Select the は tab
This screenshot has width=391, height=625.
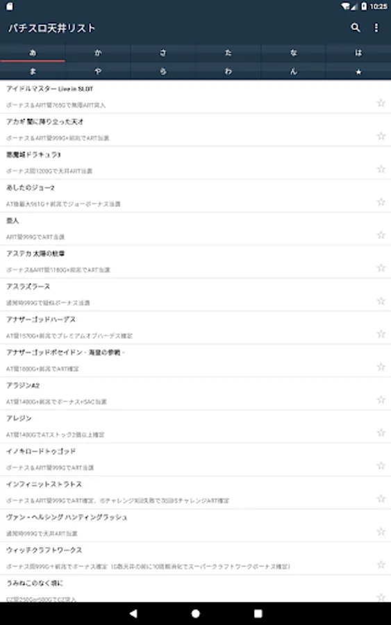pyautogui.click(x=358, y=53)
